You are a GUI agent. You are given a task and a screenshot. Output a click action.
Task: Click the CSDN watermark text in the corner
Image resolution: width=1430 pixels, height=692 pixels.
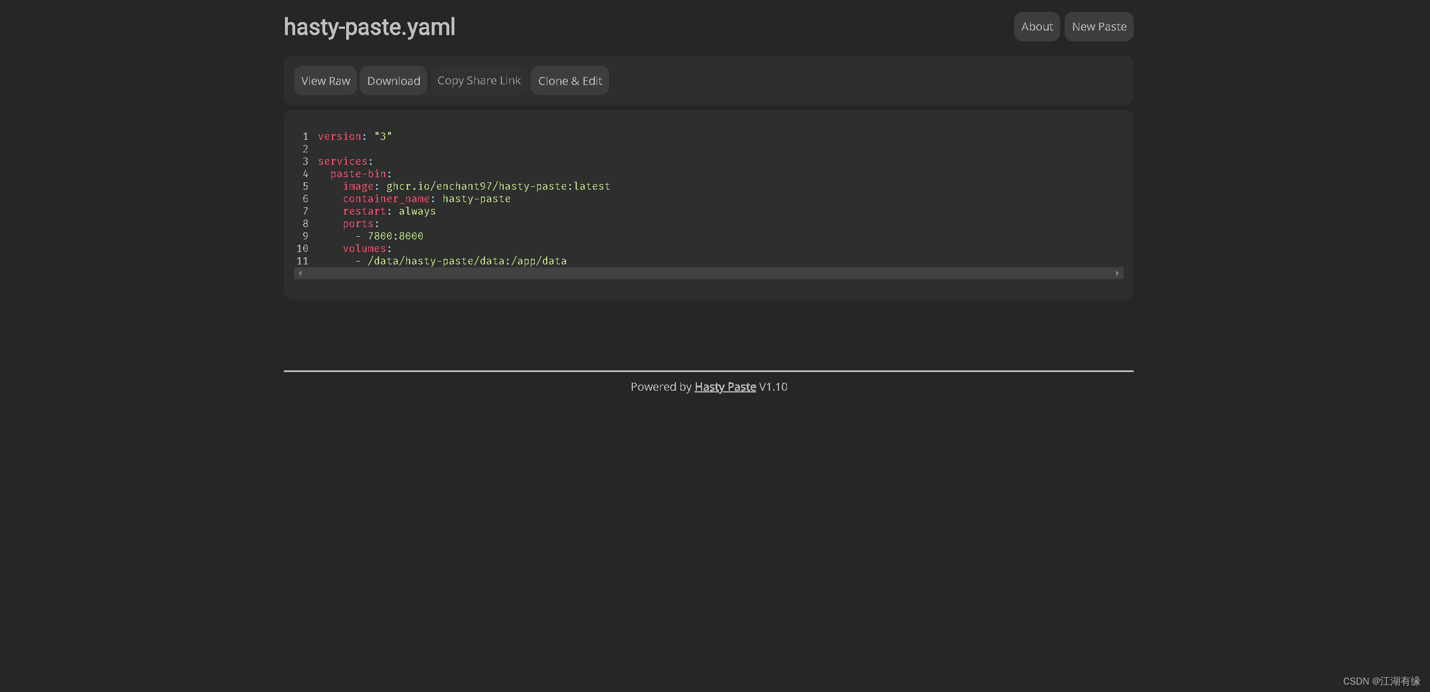pyautogui.click(x=1381, y=681)
